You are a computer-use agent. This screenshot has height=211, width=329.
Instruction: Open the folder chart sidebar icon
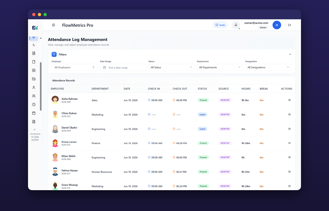tap(34, 79)
